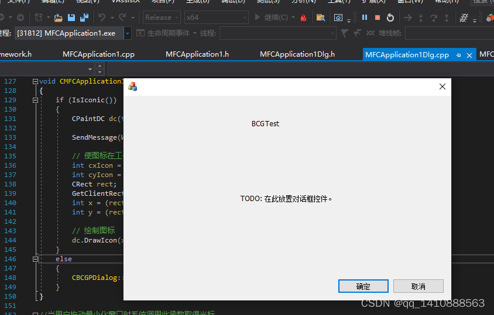
Task: Click the TODO text in the dialog
Action: pyautogui.click(x=286, y=199)
